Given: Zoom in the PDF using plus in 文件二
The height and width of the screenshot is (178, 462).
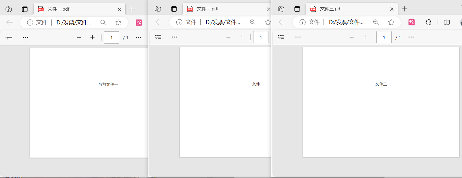Looking at the screenshot, I should 242,37.
